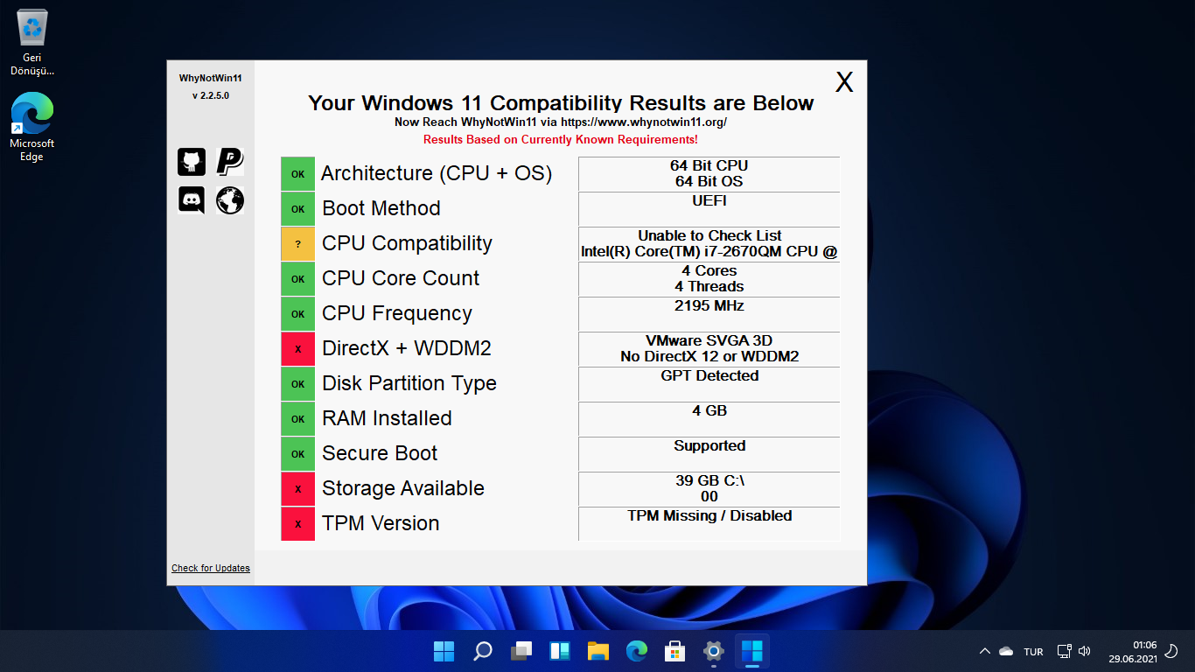The image size is (1195, 672).
Task: Open File Explorer from taskbar
Action: [x=598, y=651]
